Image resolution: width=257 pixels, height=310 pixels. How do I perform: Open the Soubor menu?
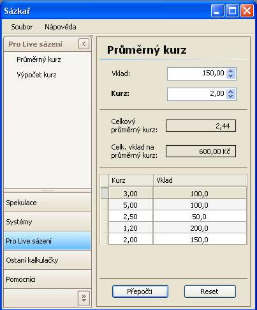[x=22, y=27]
